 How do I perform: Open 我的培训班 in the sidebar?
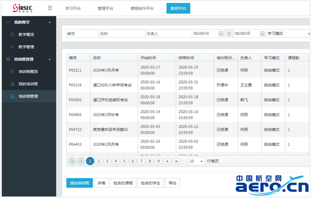click(29, 84)
